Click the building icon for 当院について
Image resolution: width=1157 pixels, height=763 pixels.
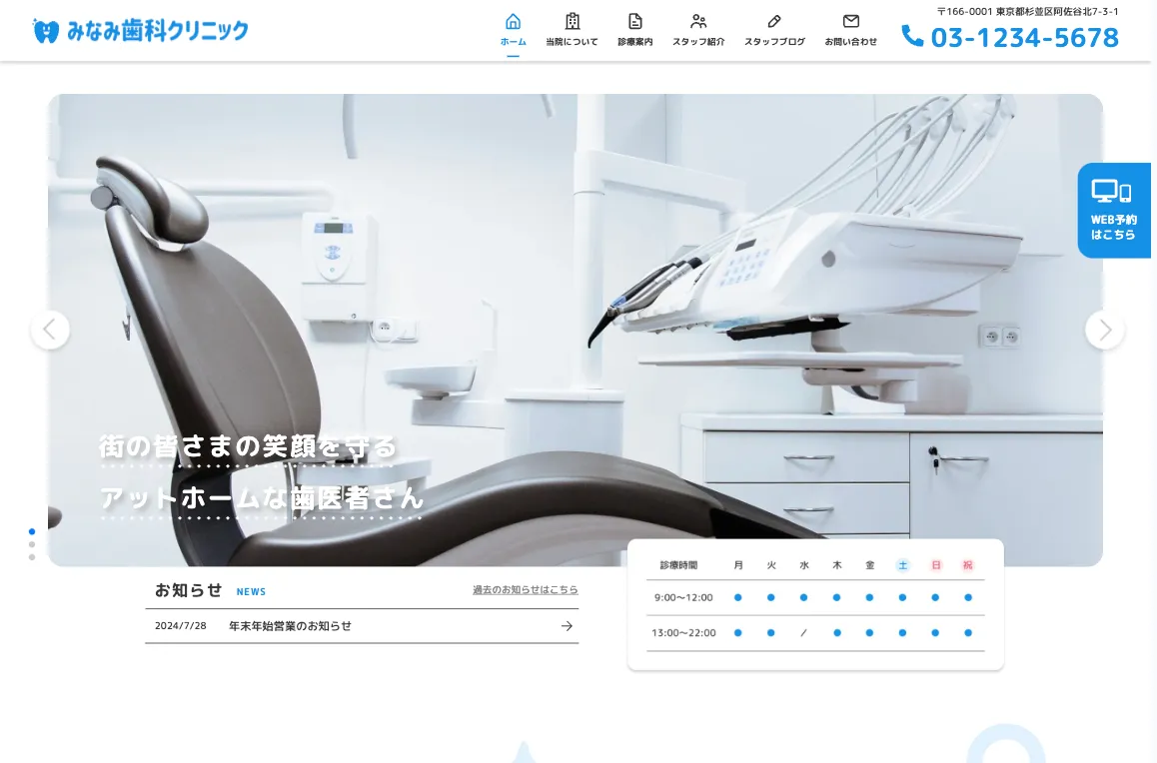(x=572, y=21)
